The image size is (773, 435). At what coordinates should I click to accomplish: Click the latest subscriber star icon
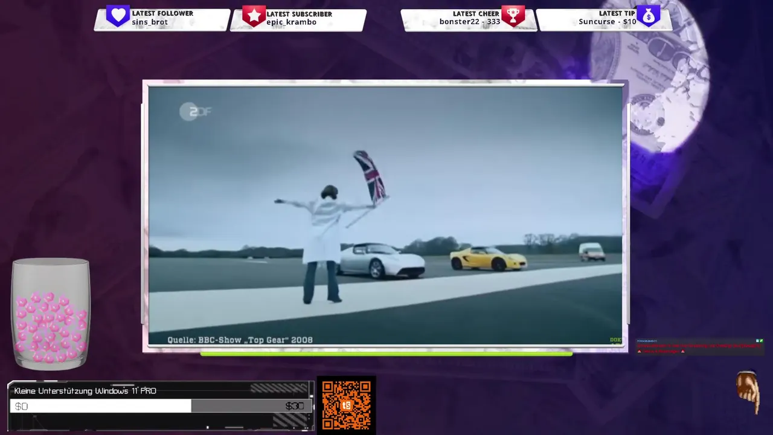click(254, 16)
